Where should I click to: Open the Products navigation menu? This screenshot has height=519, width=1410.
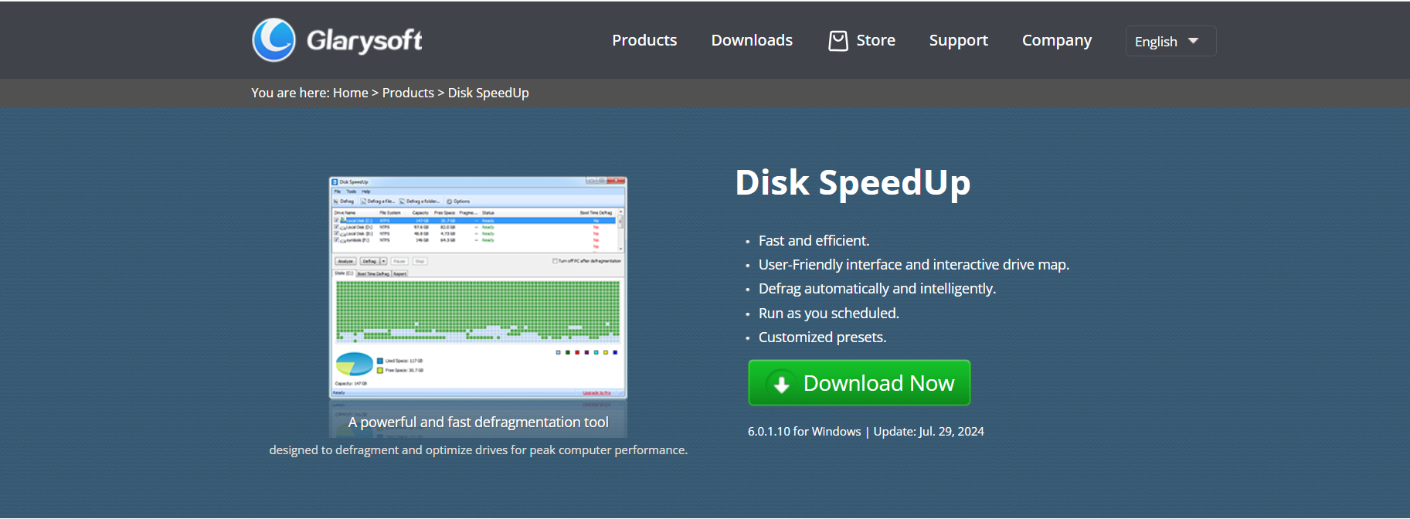pyautogui.click(x=644, y=40)
